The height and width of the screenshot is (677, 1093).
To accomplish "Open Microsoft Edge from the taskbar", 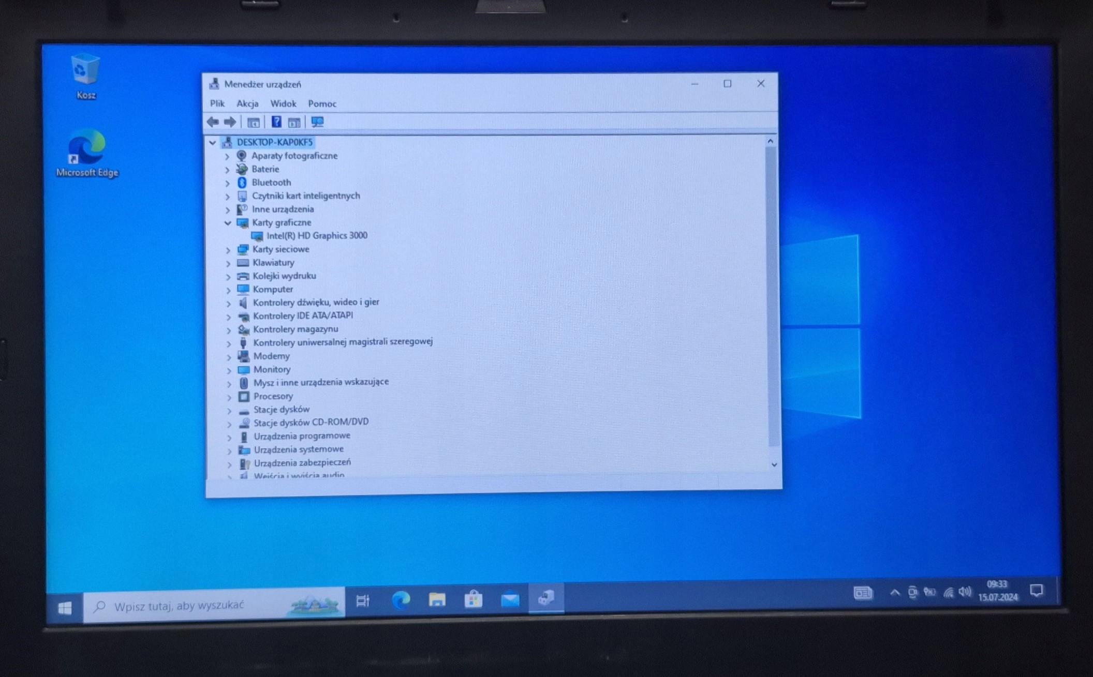I will pos(401,600).
